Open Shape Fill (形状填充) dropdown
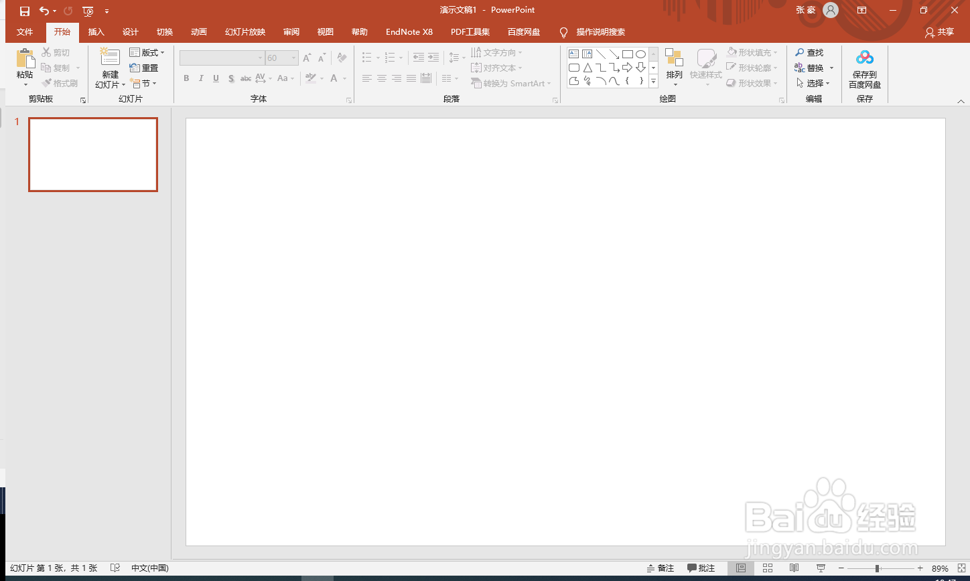Screen dimensions: 970x581 pyautogui.click(x=752, y=53)
